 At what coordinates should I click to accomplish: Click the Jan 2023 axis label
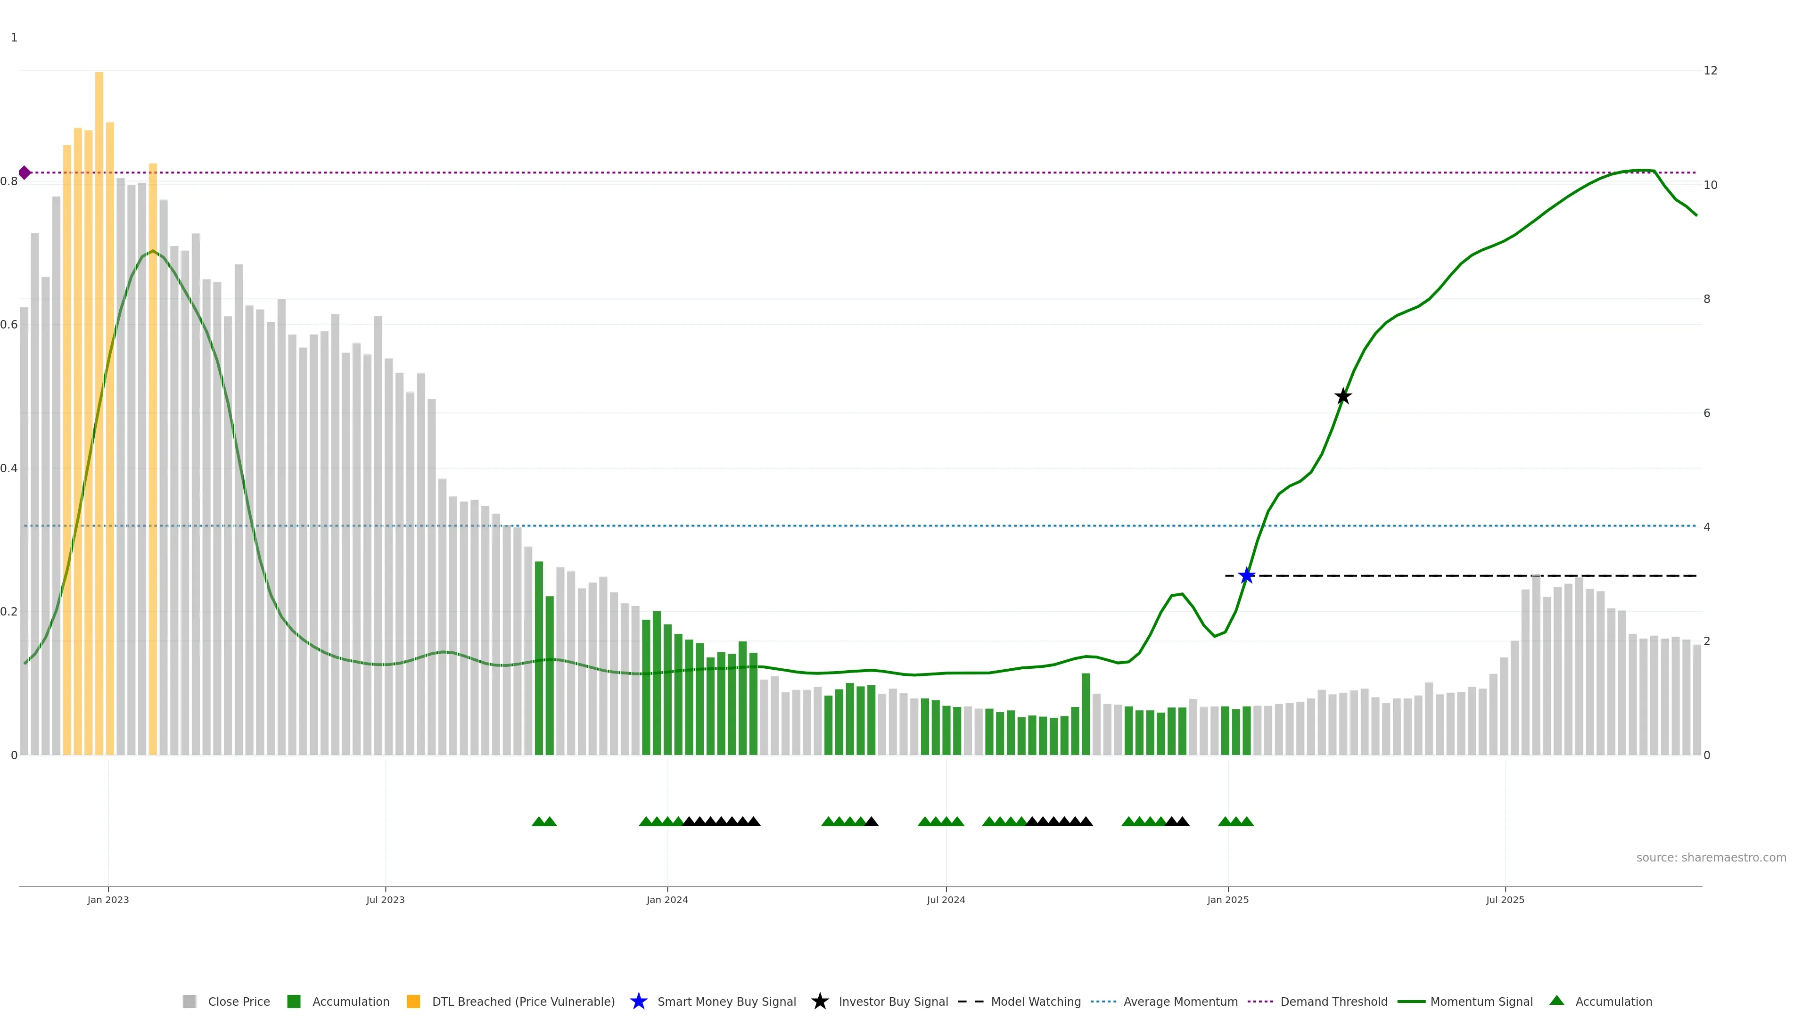tap(108, 899)
